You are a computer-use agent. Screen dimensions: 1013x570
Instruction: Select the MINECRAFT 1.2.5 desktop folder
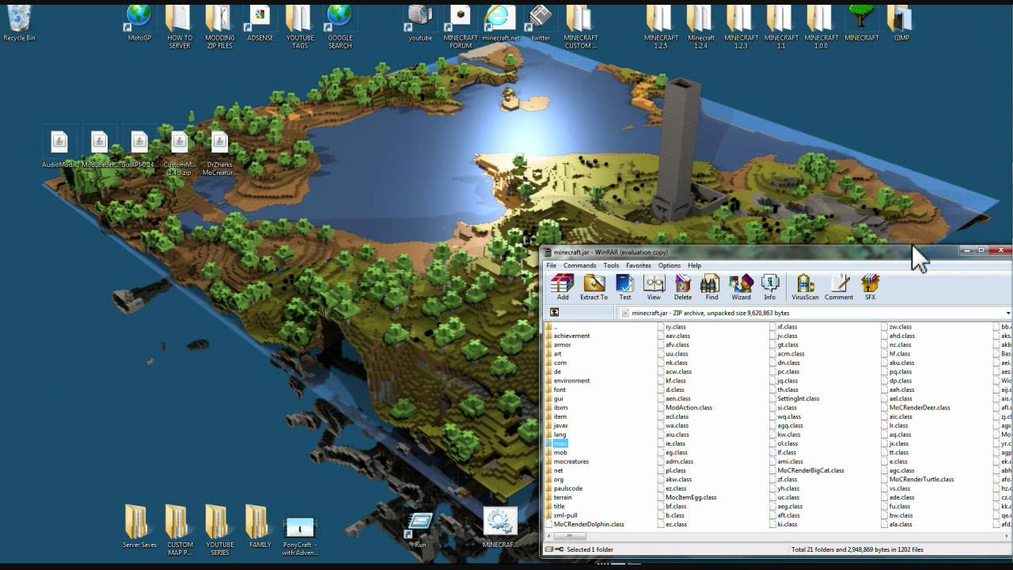tap(661, 26)
